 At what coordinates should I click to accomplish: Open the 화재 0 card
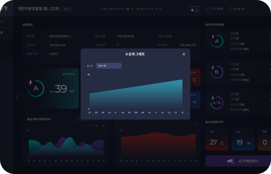264,139
